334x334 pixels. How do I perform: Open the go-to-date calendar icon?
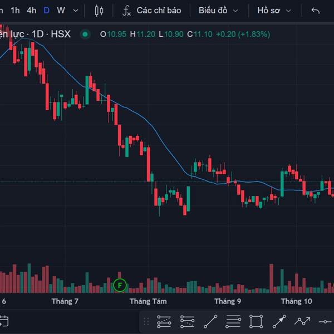pos(4,321)
